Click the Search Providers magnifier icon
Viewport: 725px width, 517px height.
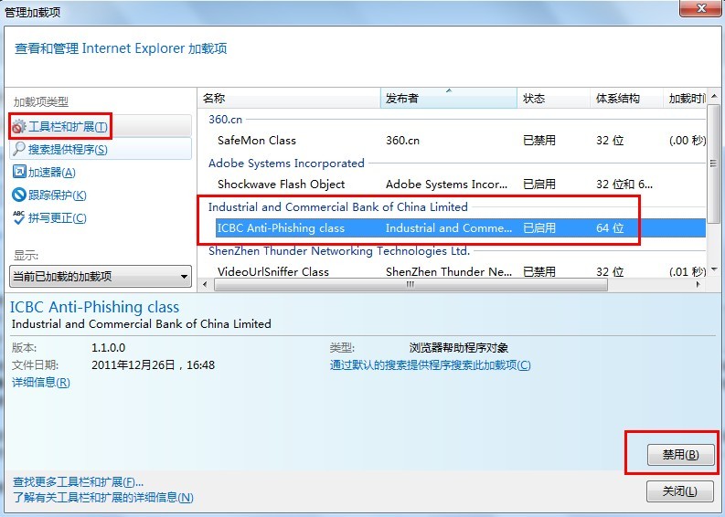click(19, 149)
